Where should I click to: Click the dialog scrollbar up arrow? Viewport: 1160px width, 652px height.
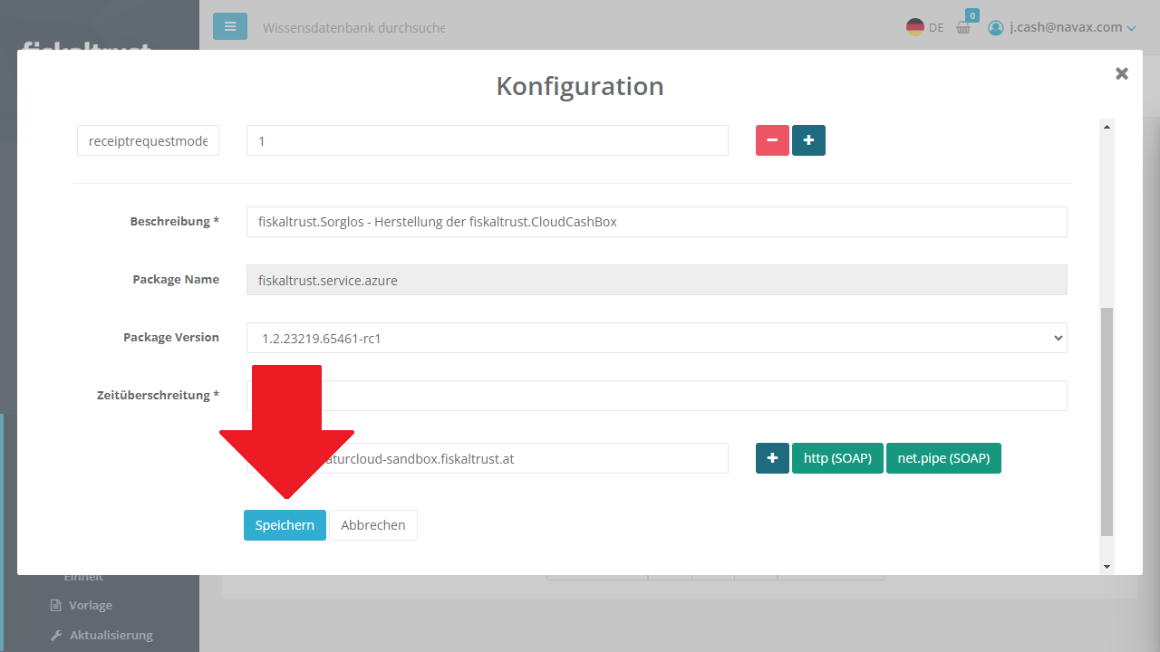(1107, 127)
